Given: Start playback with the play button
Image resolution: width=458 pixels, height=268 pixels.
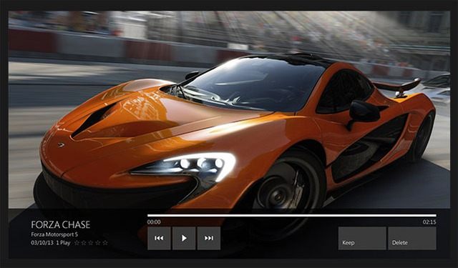Looking at the screenshot, I should [184, 238].
